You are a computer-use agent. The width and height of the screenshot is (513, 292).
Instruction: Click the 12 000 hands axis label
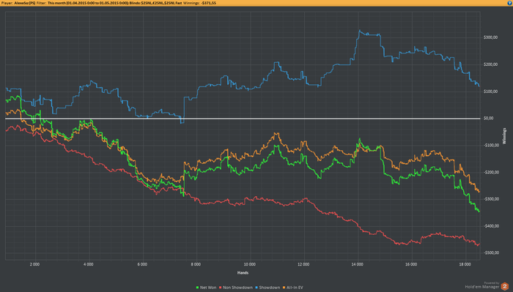303,264
